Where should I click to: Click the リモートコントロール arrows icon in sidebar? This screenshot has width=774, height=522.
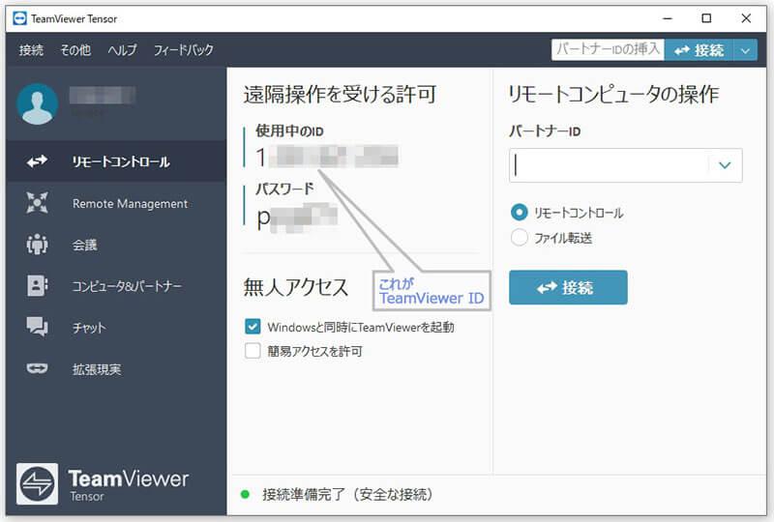(x=37, y=161)
